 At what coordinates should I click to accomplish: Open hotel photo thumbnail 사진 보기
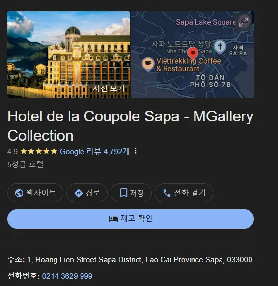(x=69, y=55)
